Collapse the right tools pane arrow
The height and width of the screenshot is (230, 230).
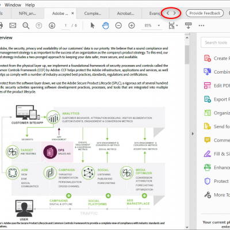tap(193, 134)
